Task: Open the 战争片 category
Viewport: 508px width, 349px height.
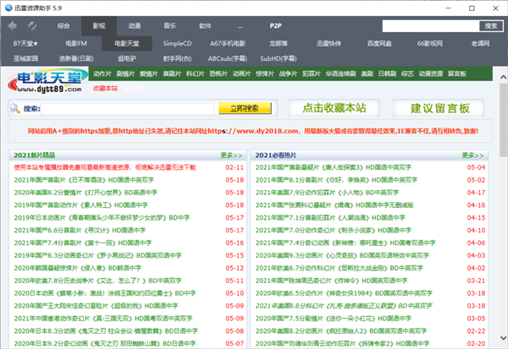Action: (288, 74)
